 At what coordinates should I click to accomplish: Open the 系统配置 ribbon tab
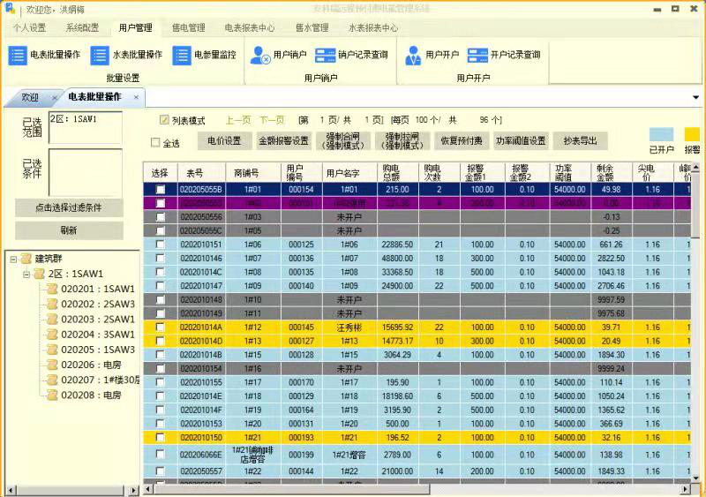(82, 28)
